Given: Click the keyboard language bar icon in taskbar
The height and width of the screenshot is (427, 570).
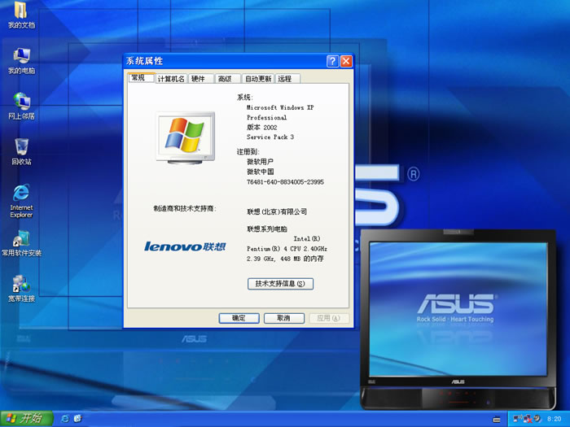Looking at the screenshot, I should (497, 420).
